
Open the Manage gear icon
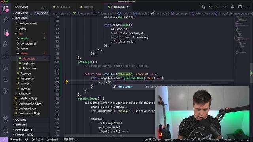(6, 131)
